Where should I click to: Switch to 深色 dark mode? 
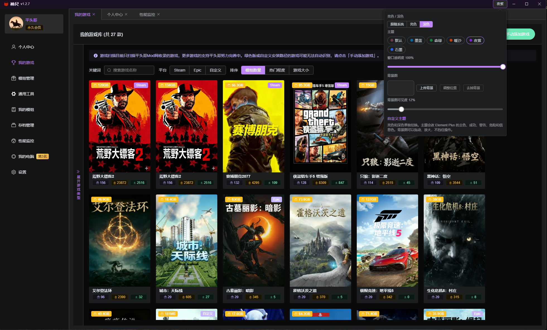click(x=426, y=24)
